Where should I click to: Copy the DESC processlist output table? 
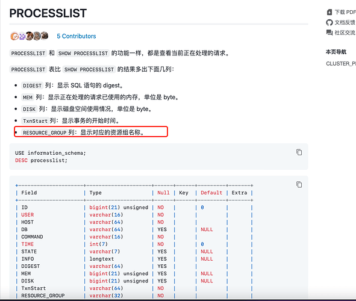(x=299, y=184)
